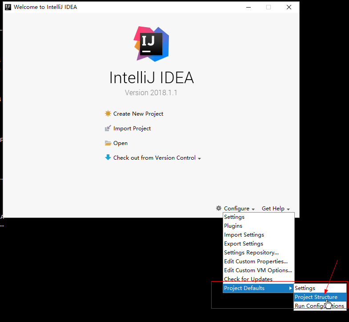Select Import Settings menu entry
Image resolution: width=349 pixels, height=322 pixels.
244,235
